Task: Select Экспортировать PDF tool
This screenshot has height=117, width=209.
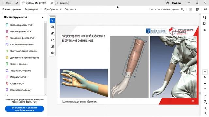Action: [22, 25]
